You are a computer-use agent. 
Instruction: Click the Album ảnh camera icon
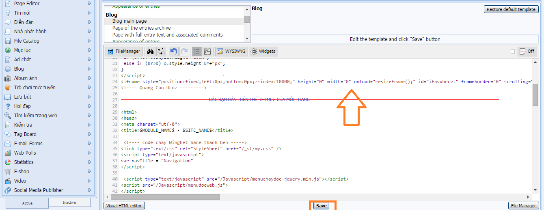7,78
